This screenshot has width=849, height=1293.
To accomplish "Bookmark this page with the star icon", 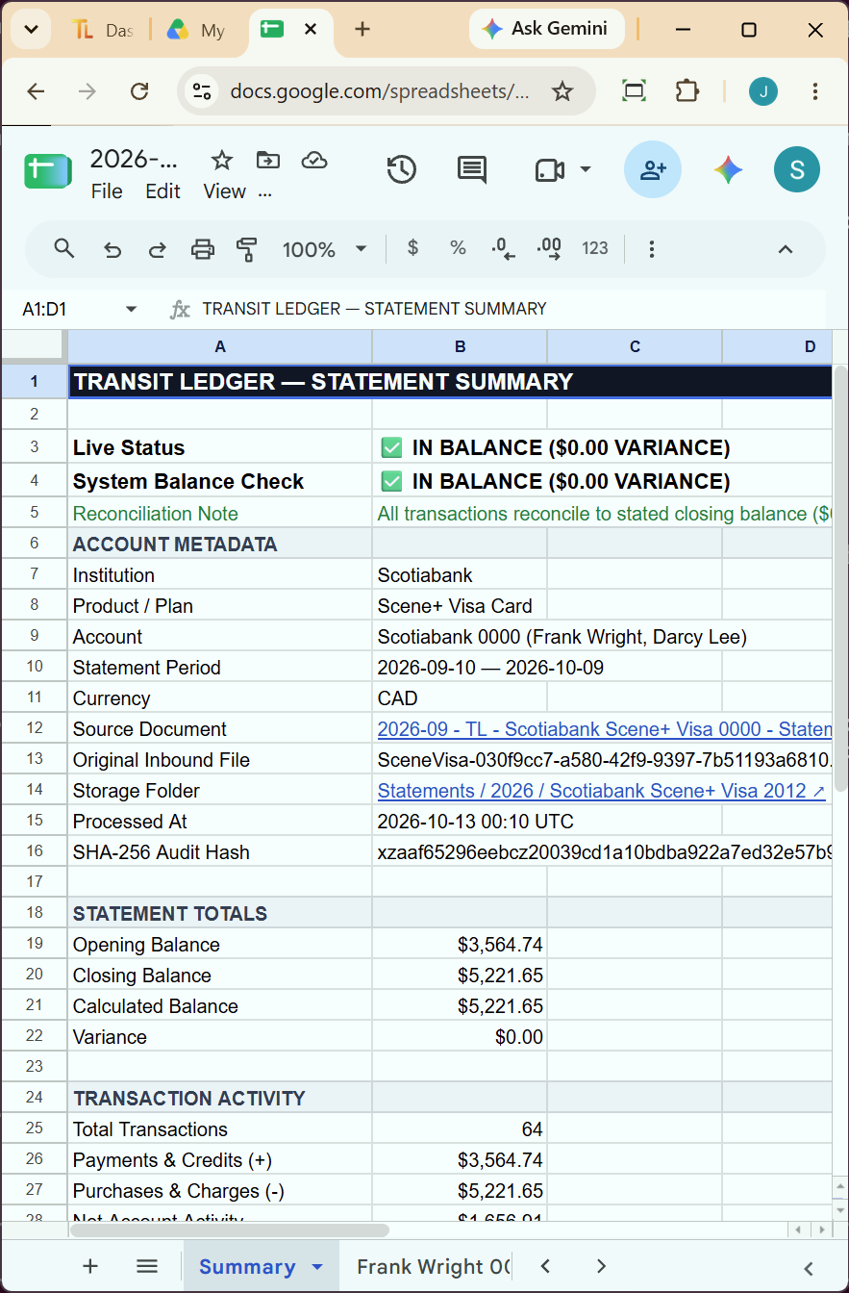I will pyautogui.click(x=562, y=91).
